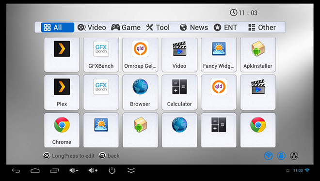The width and height of the screenshot is (320, 181).
Task: Open the tile labeled Plex
Action: [62, 92]
